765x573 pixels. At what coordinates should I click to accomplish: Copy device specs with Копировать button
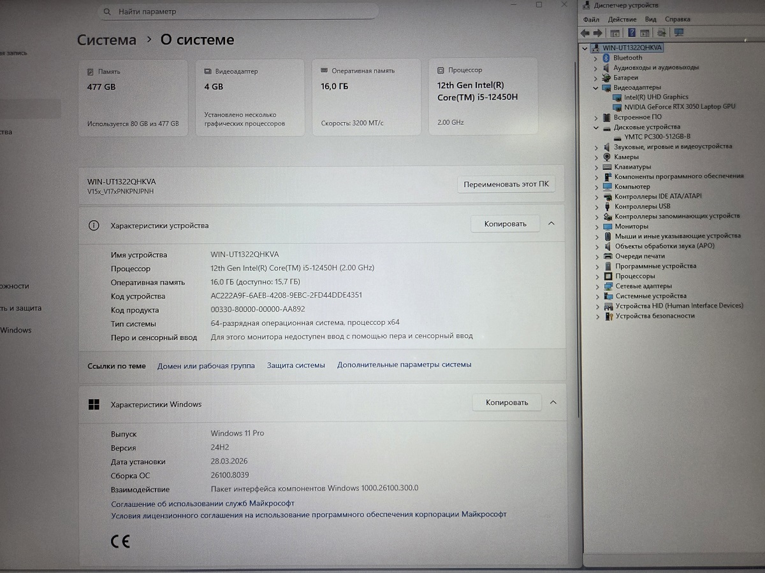[506, 223]
